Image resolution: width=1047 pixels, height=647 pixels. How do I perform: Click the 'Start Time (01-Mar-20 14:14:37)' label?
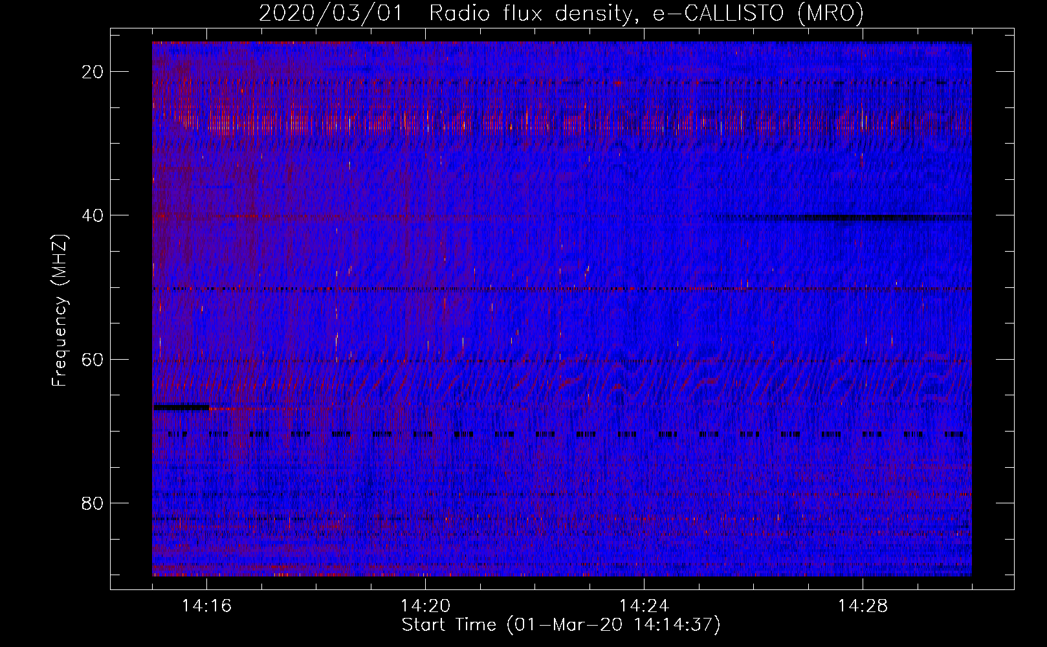click(x=561, y=625)
